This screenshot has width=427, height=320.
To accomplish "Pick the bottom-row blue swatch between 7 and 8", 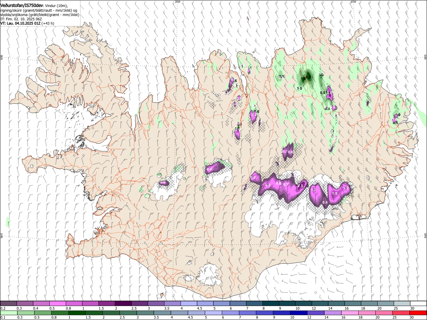I will pos(248,313).
